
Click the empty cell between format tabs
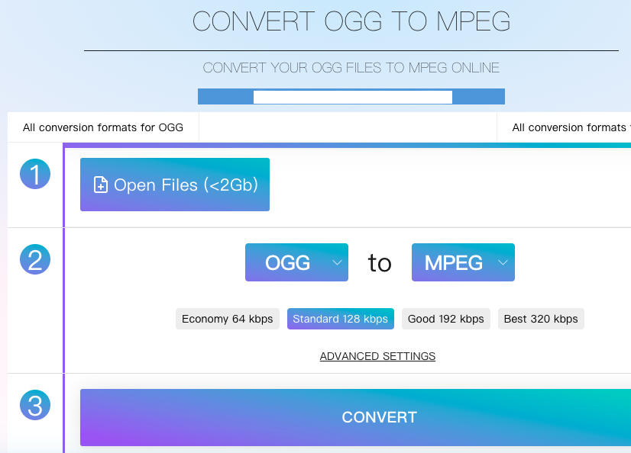point(348,127)
